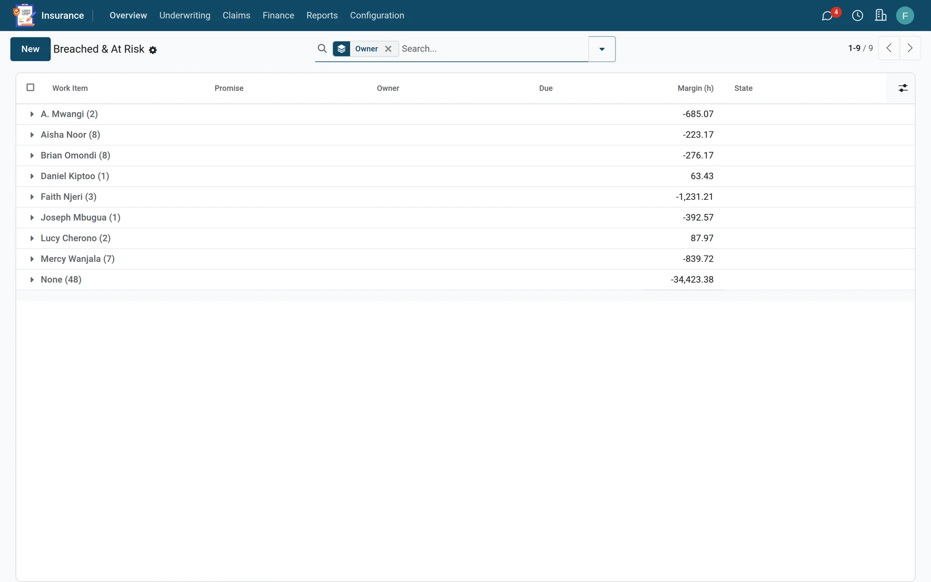The image size is (931, 582).
Task: Go to next page arrow
Action: tap(910, 48)
